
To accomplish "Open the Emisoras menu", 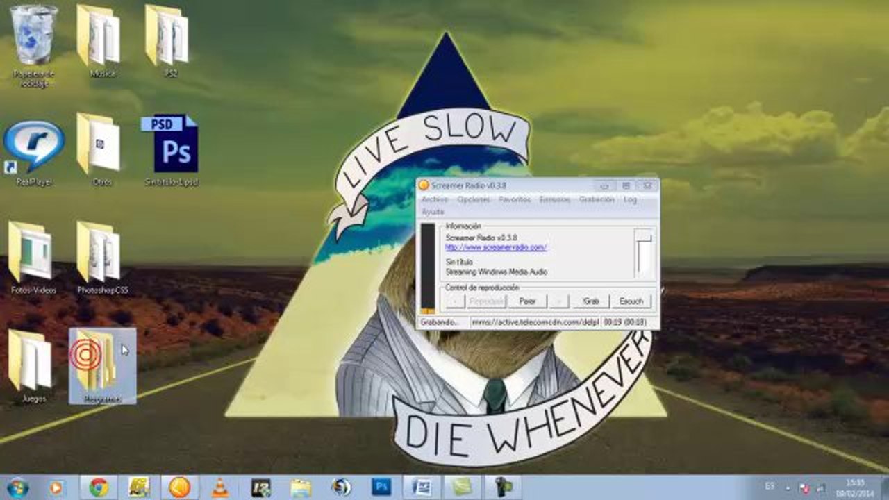I will 555,199.
